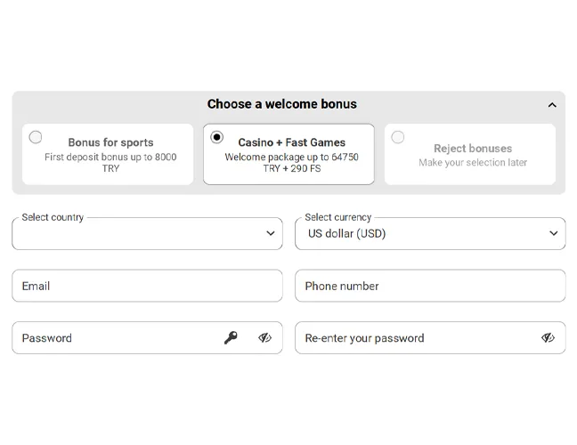Collapse the welcome bonus section chevron
Viewport: 577px width, 445px height.
[x=552, y=105]
